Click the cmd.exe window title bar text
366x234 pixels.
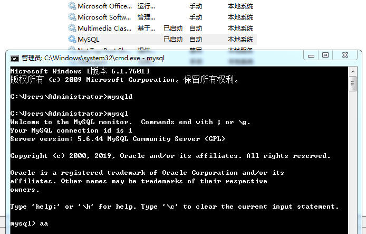click(93, 58)
